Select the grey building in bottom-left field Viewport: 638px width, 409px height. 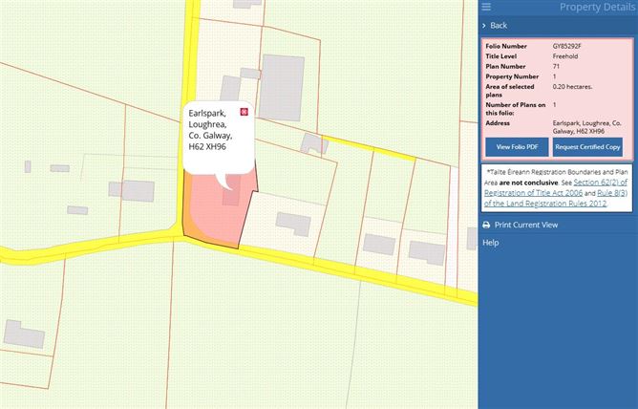(x=24, y=334)
